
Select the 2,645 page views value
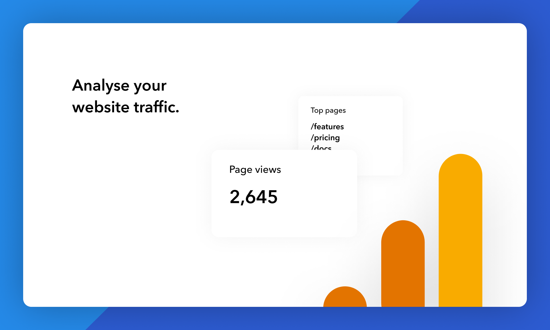254,197
